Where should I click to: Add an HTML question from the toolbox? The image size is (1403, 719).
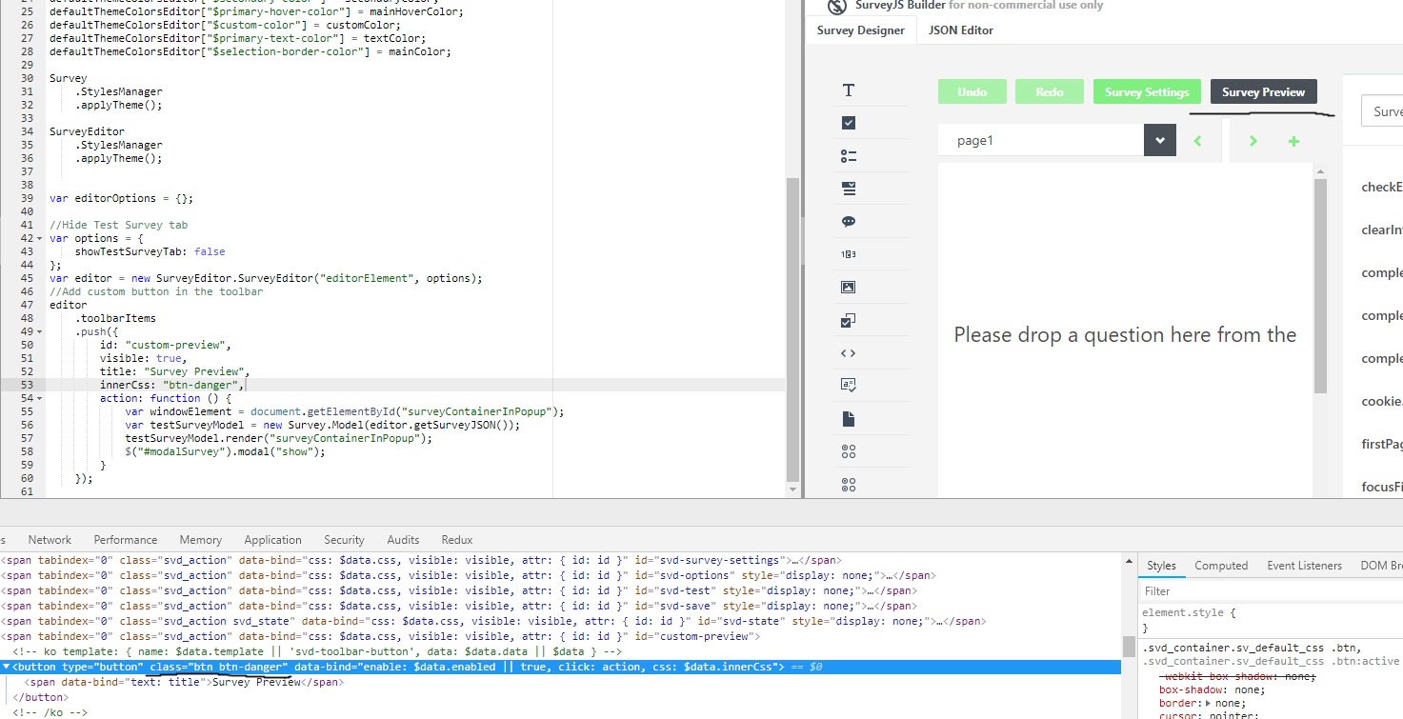(x=848, y=352)
